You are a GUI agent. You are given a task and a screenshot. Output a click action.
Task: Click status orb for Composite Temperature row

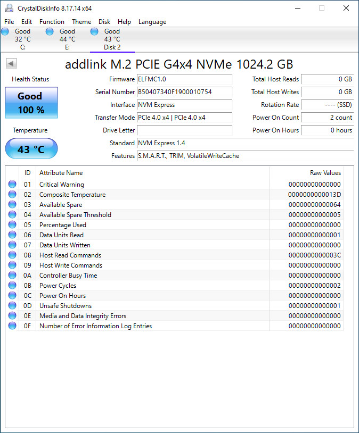coord(12,194)
